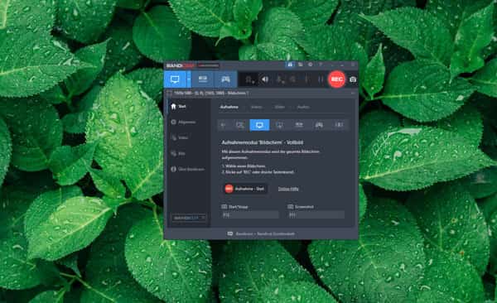
Task: Click the Start/Stopp hotkey field F12
Action: [250, 215]
